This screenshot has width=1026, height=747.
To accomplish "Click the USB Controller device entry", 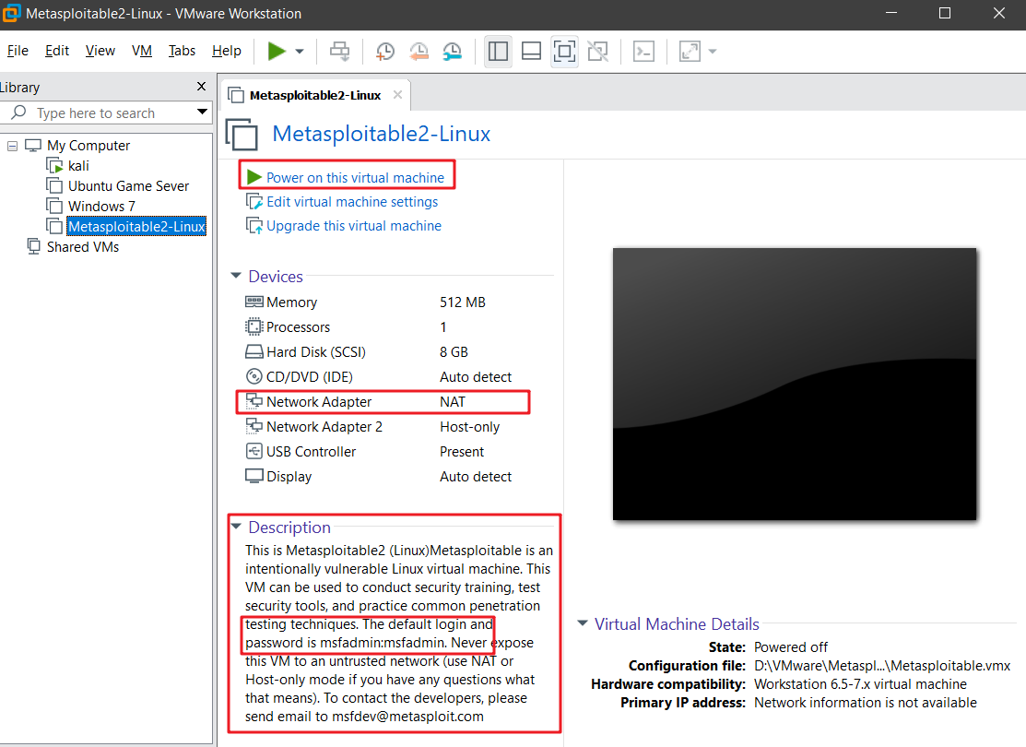I will click(311, 452).
